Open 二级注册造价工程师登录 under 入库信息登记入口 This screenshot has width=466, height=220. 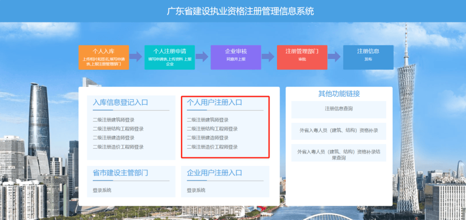[x=118, y=147]
